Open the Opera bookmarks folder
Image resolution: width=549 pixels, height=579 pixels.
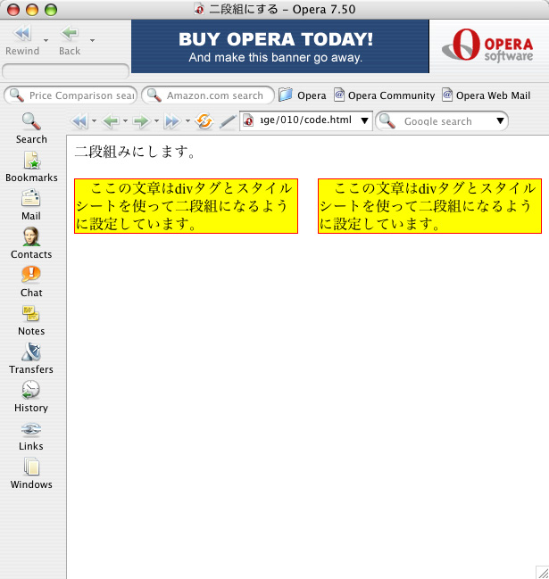303,95
